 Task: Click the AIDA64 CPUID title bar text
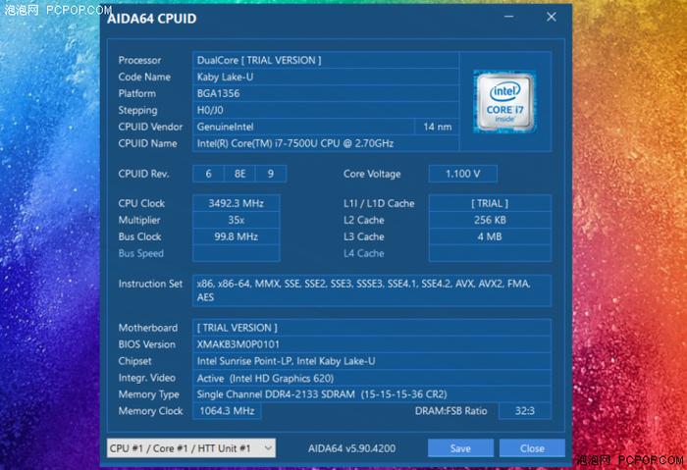pos(152,19)
